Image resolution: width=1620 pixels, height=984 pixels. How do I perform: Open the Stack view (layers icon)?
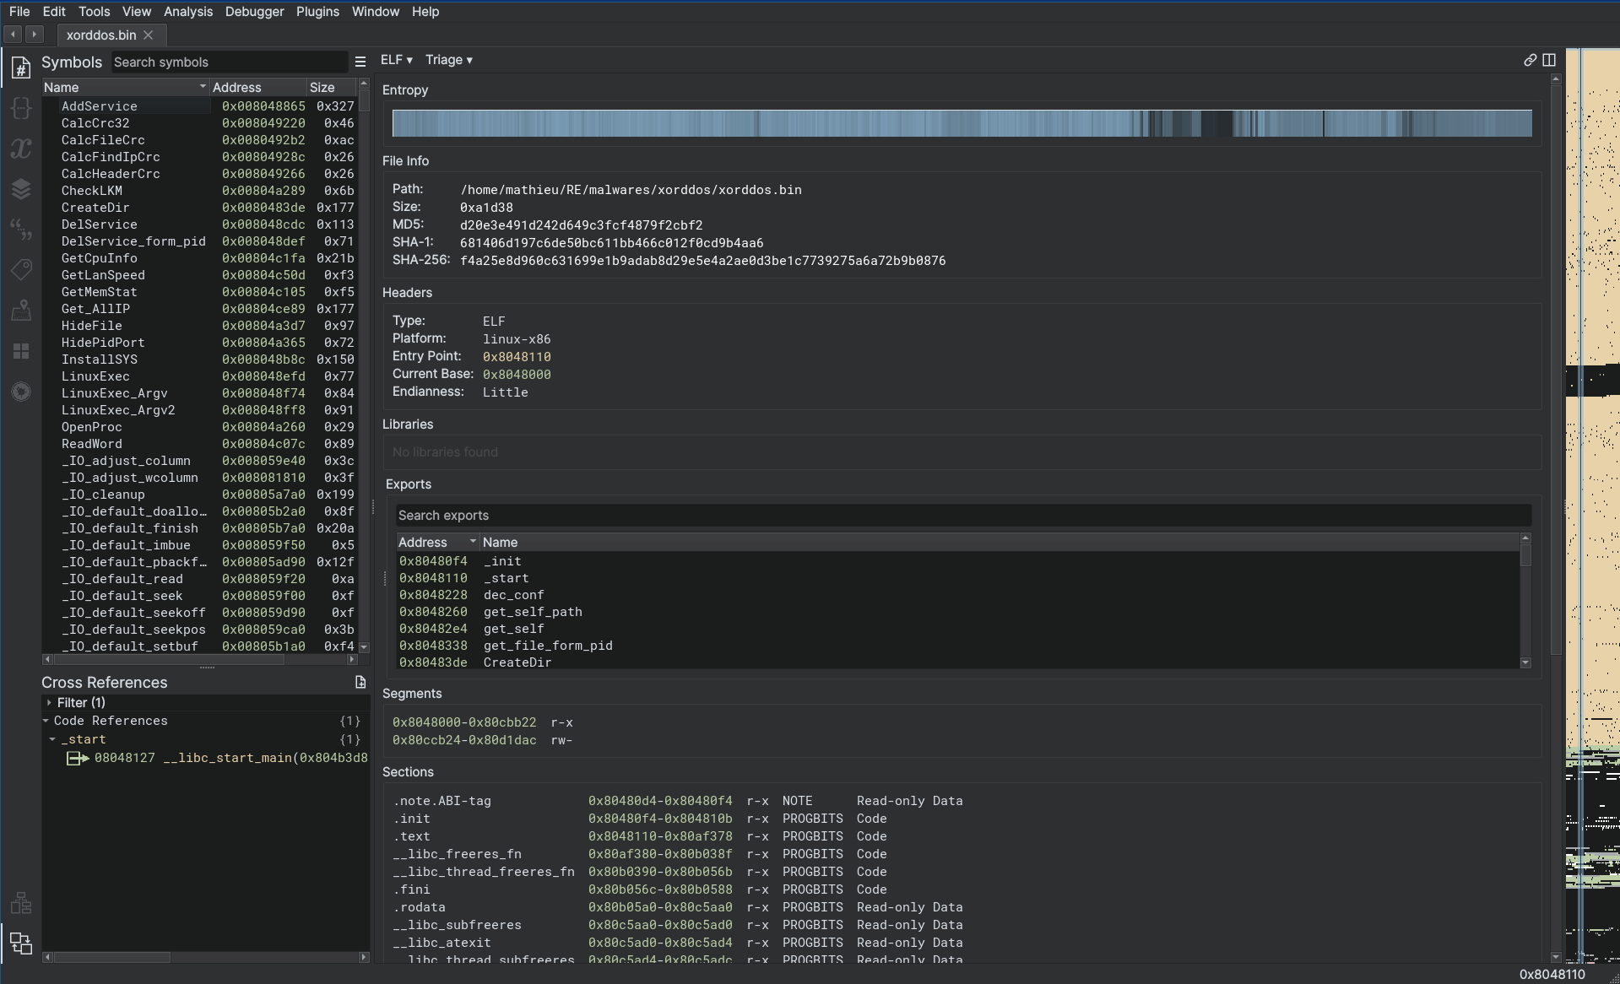[21, 189]
